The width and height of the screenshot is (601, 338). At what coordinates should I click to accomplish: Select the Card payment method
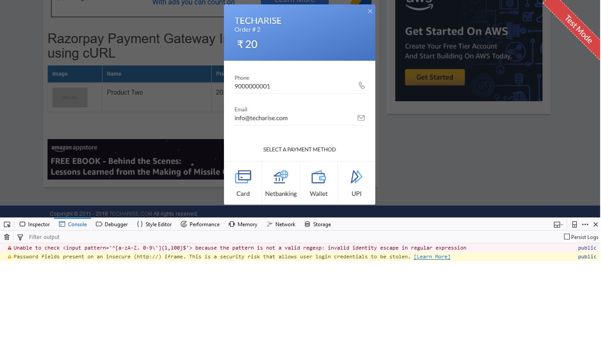[x=243, y=183]
